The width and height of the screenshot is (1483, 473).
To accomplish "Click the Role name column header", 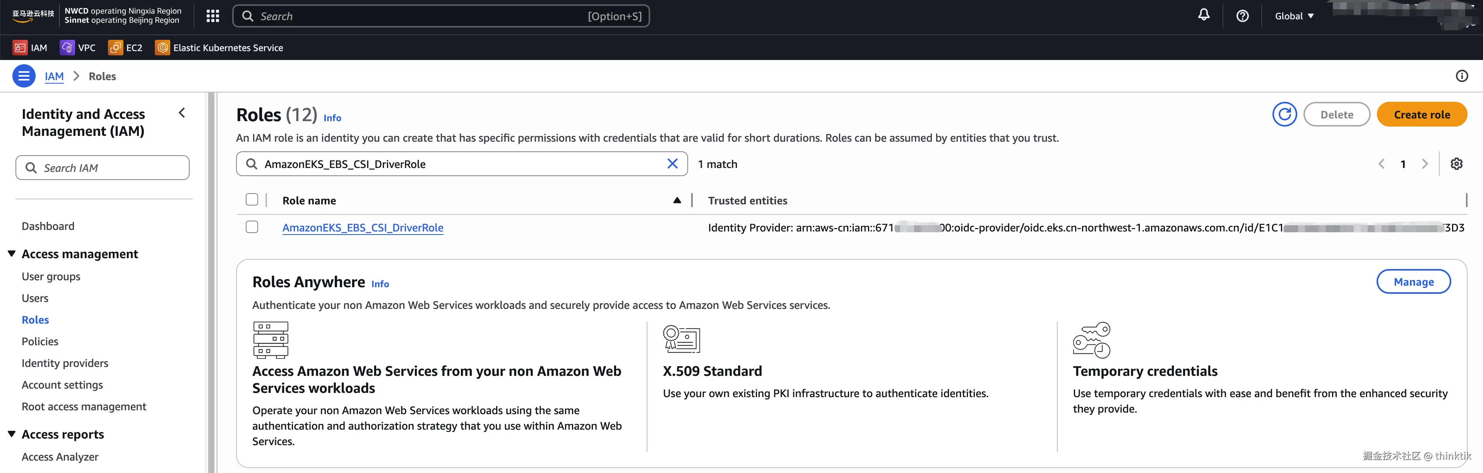I will [x=309, y=201].
